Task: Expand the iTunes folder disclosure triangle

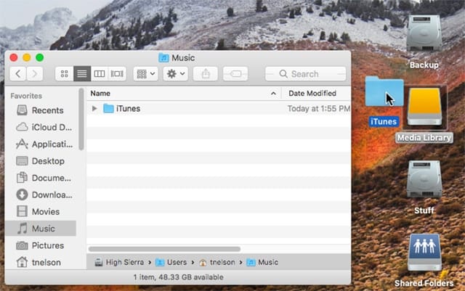Action: pyautogui.click(x=95, y=109)
